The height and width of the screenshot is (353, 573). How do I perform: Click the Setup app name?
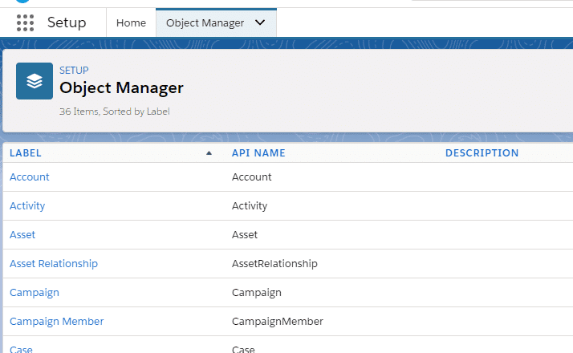click(67, 22)
